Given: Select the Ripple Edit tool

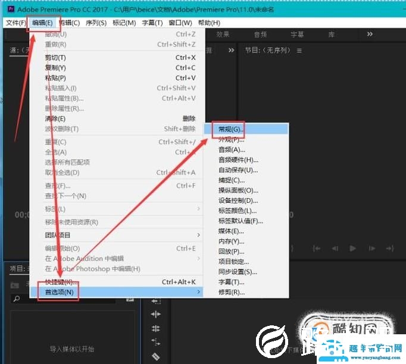Looking at the screenshot, I should 155,314.
